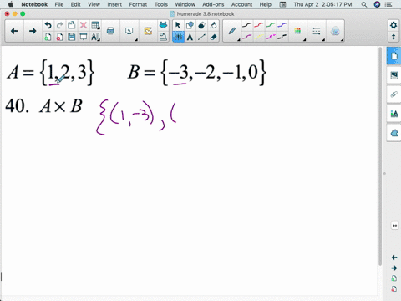Go to the previous page with the toolbar's left arrow

[x=14, y=31]
